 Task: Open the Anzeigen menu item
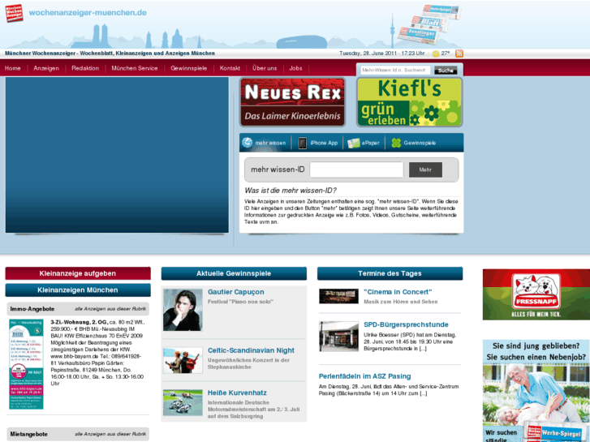pos(46,68)
